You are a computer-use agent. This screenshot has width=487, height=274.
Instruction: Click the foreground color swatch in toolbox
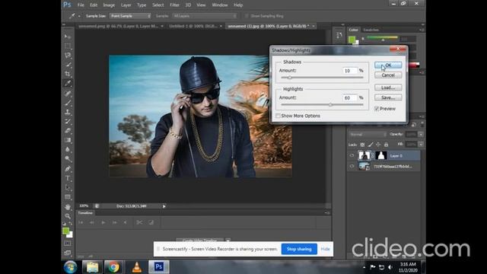65,231
